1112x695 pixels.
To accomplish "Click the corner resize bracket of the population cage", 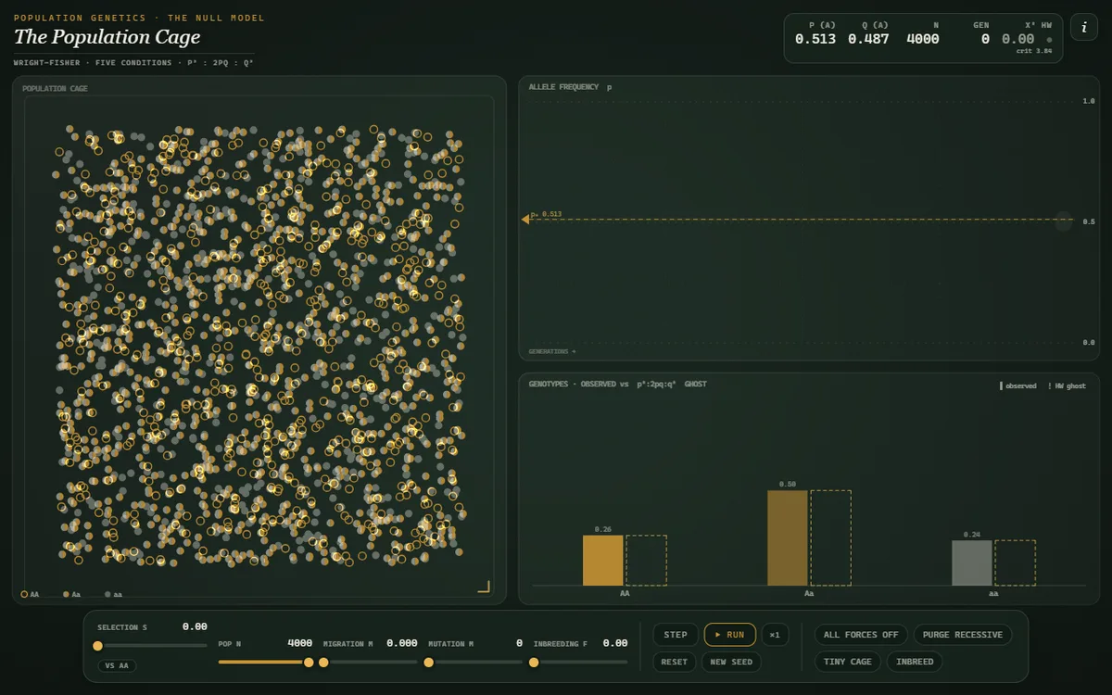I will [483, 586].
